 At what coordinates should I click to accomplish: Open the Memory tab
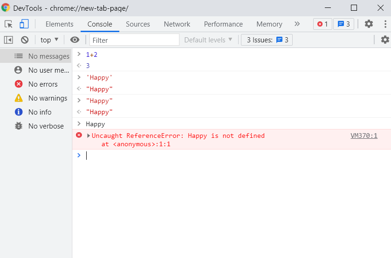(269, 24)
